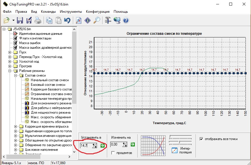
Task: Click the Интерполяция button
Action: click(175, 151)
